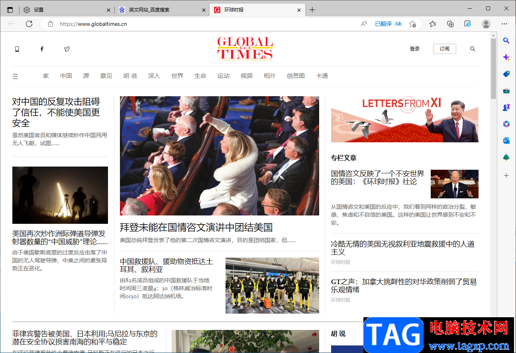This screenshot has height=353, width=516.
Task: Open article GT之声：加拿大挑衅性的对华政策
Action: point(404,285)
